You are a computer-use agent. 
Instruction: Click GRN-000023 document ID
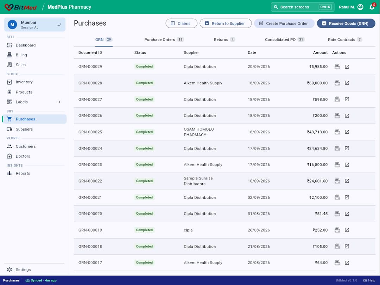pos(90,165)
